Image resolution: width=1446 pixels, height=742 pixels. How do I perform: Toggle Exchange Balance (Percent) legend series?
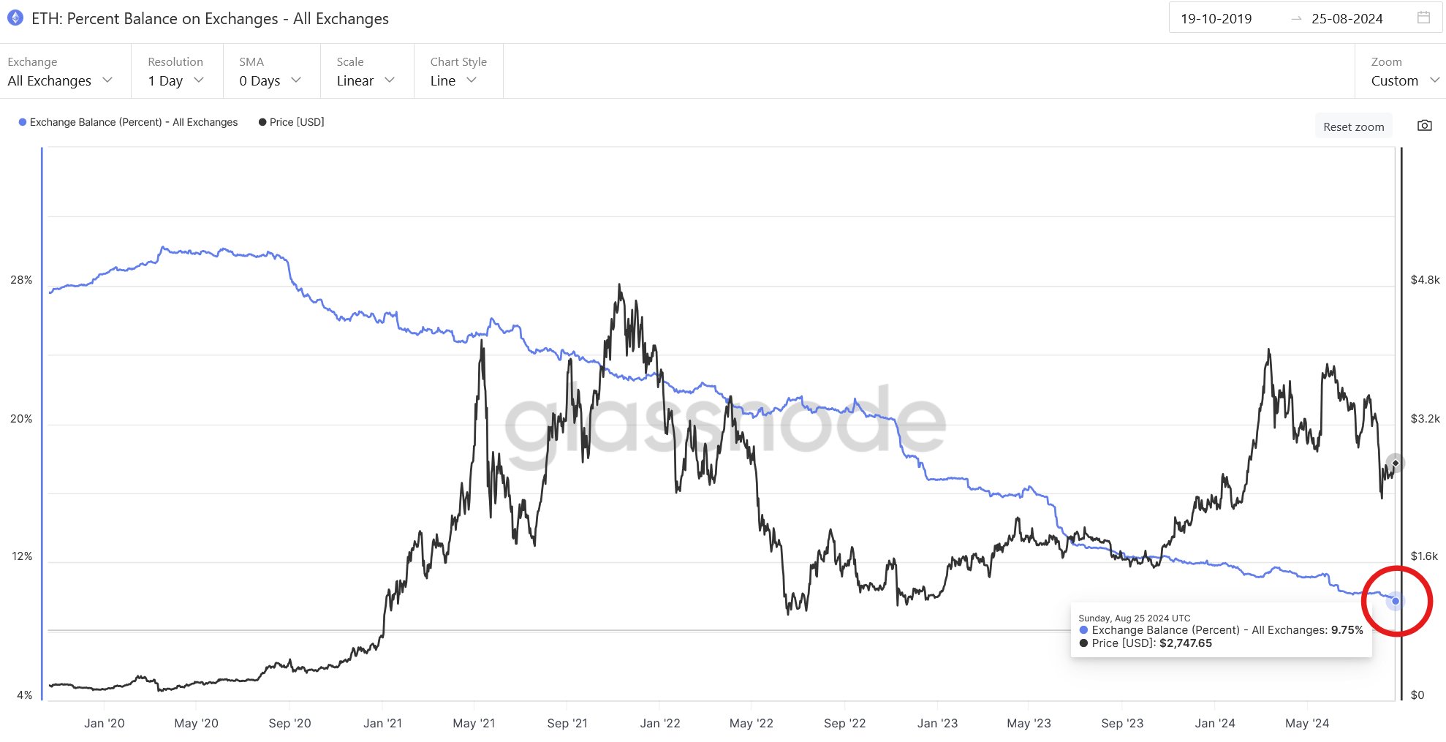point(133,122)
